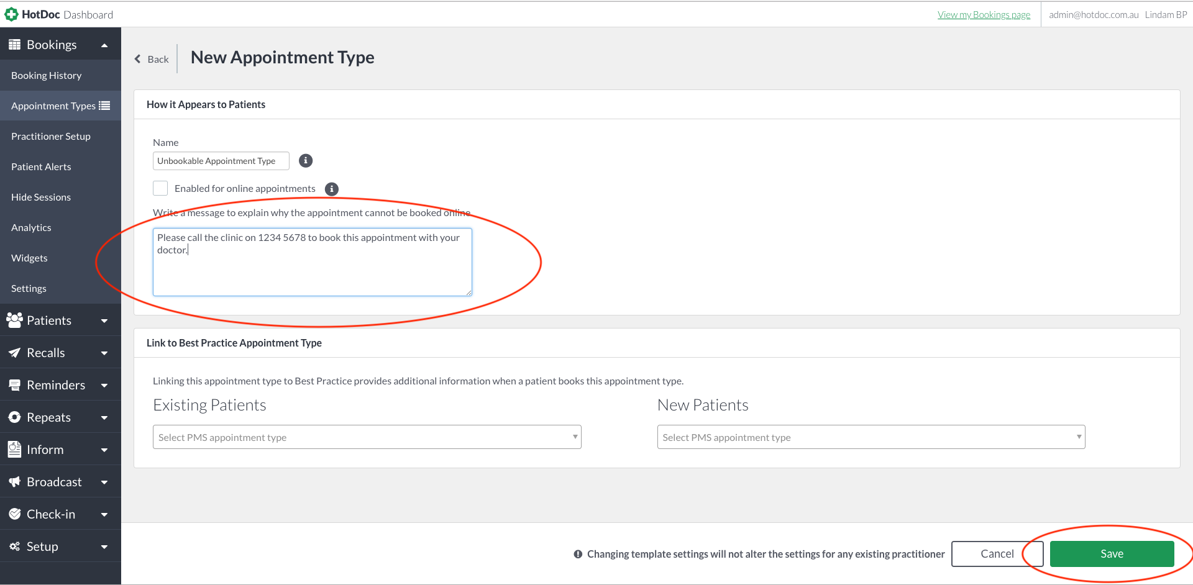Open New Patients PMS appointment type dropdown
The height and width of the screenshot is (585, 1193).
click(871, 437)
